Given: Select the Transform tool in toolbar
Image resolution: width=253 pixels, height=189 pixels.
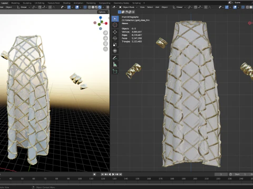Looking at the screenshot, I should coord(115,51).
